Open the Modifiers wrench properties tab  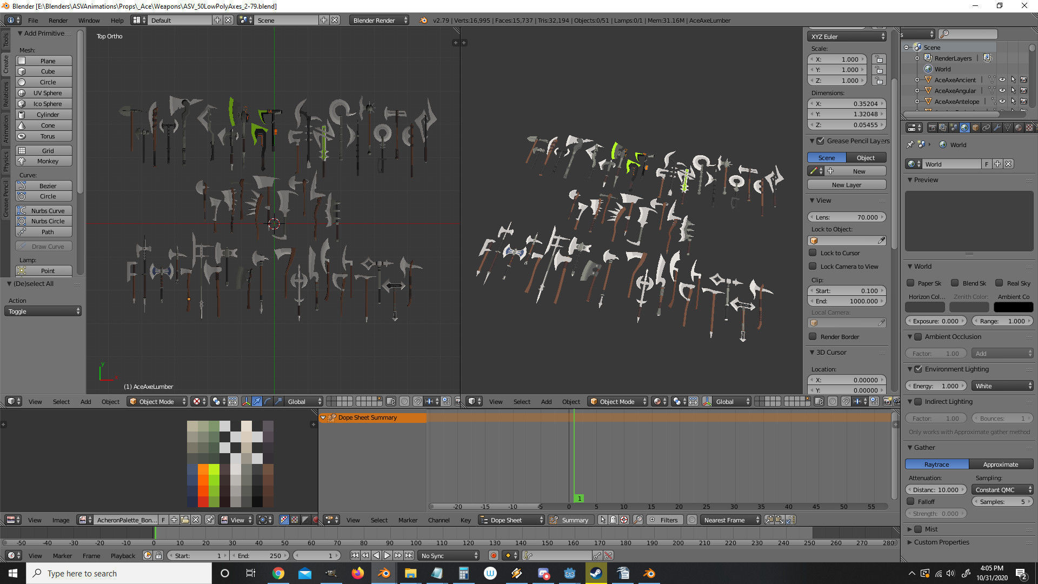[x=997, y=128]
